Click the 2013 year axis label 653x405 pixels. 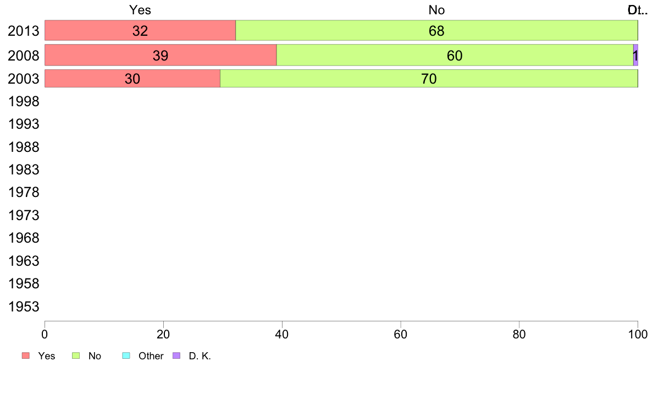(24, 31)
